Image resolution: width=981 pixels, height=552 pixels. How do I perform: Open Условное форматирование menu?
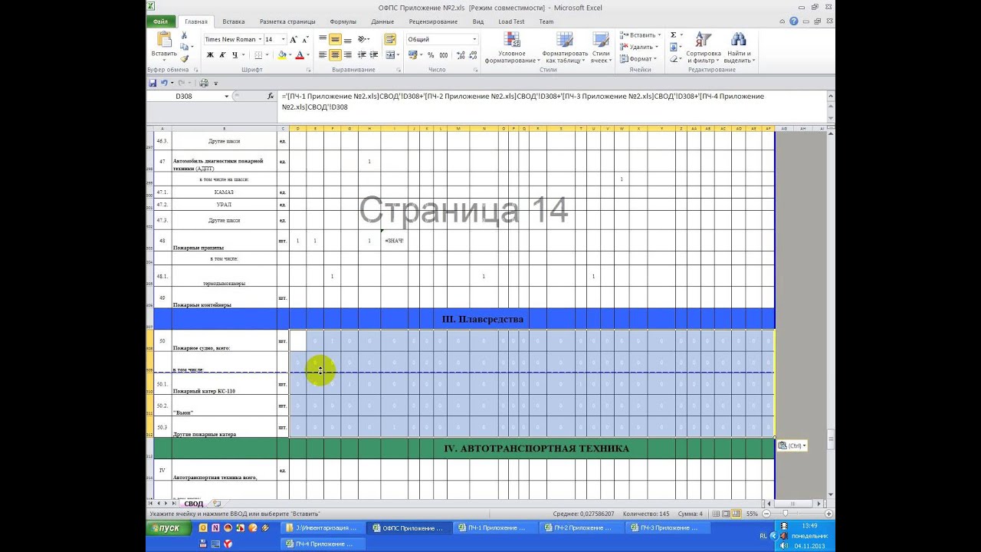pyautogui.click(x=511, y=48)
